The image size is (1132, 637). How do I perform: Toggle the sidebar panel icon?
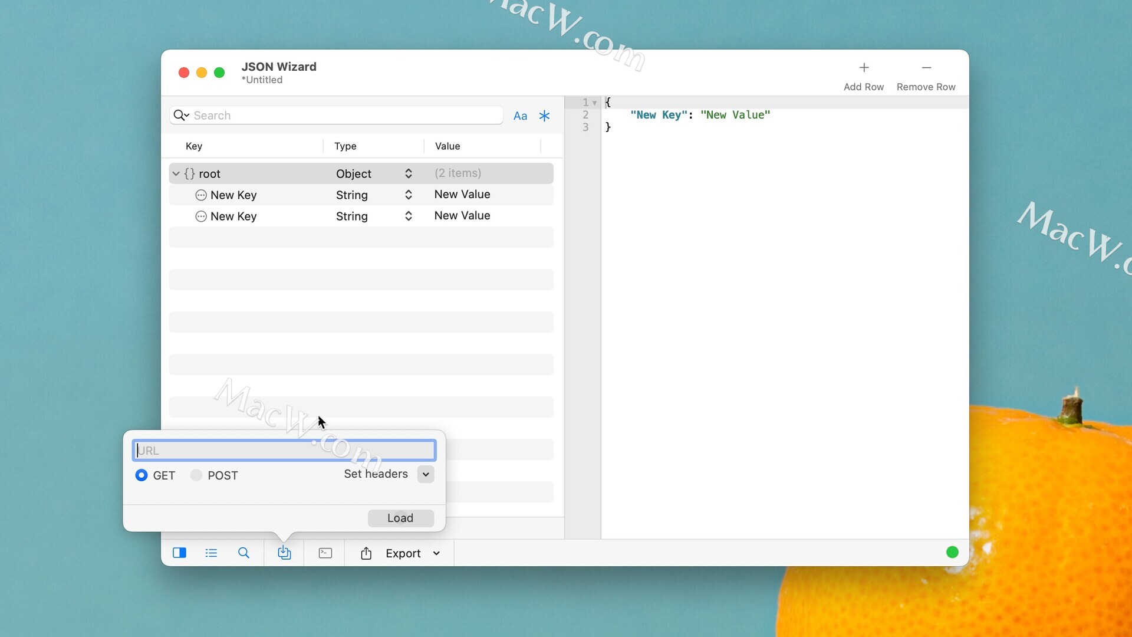coord(179,553)
